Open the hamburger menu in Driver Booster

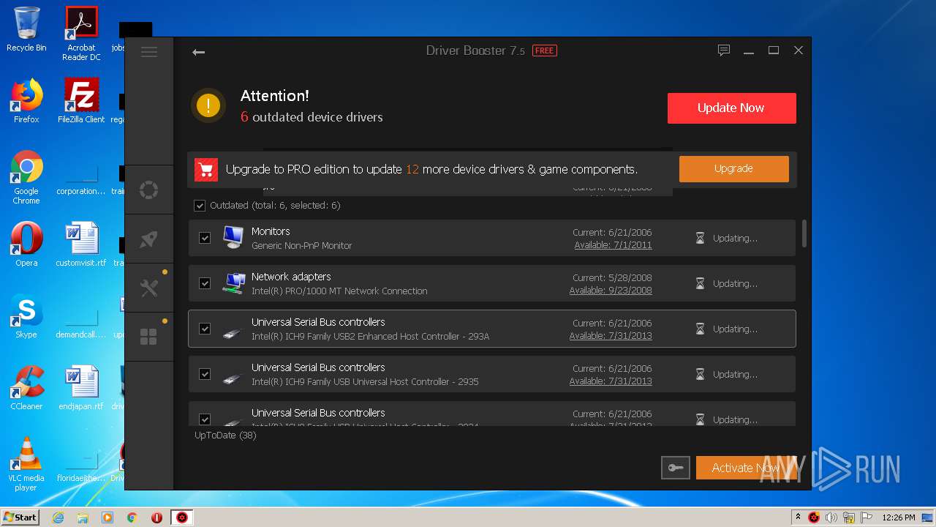tap(149, 51)
